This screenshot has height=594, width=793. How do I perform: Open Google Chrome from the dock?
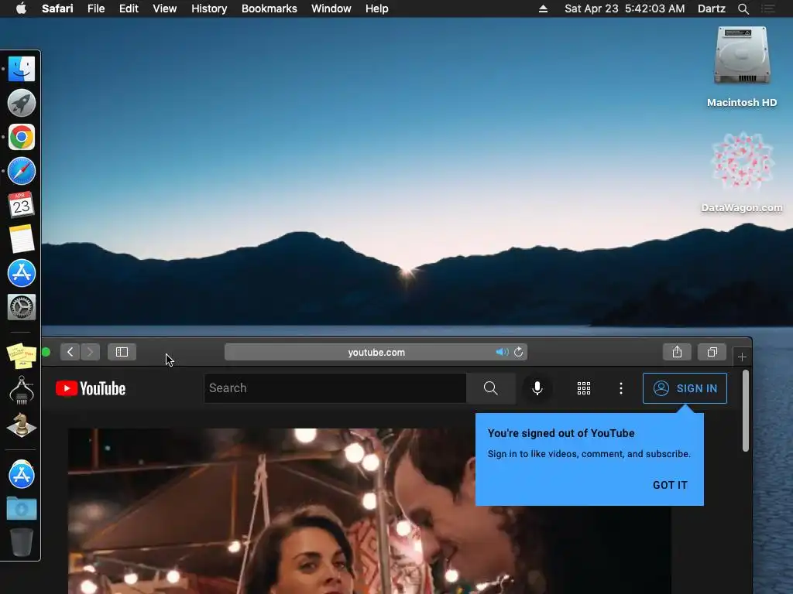[x=21, y=137]
